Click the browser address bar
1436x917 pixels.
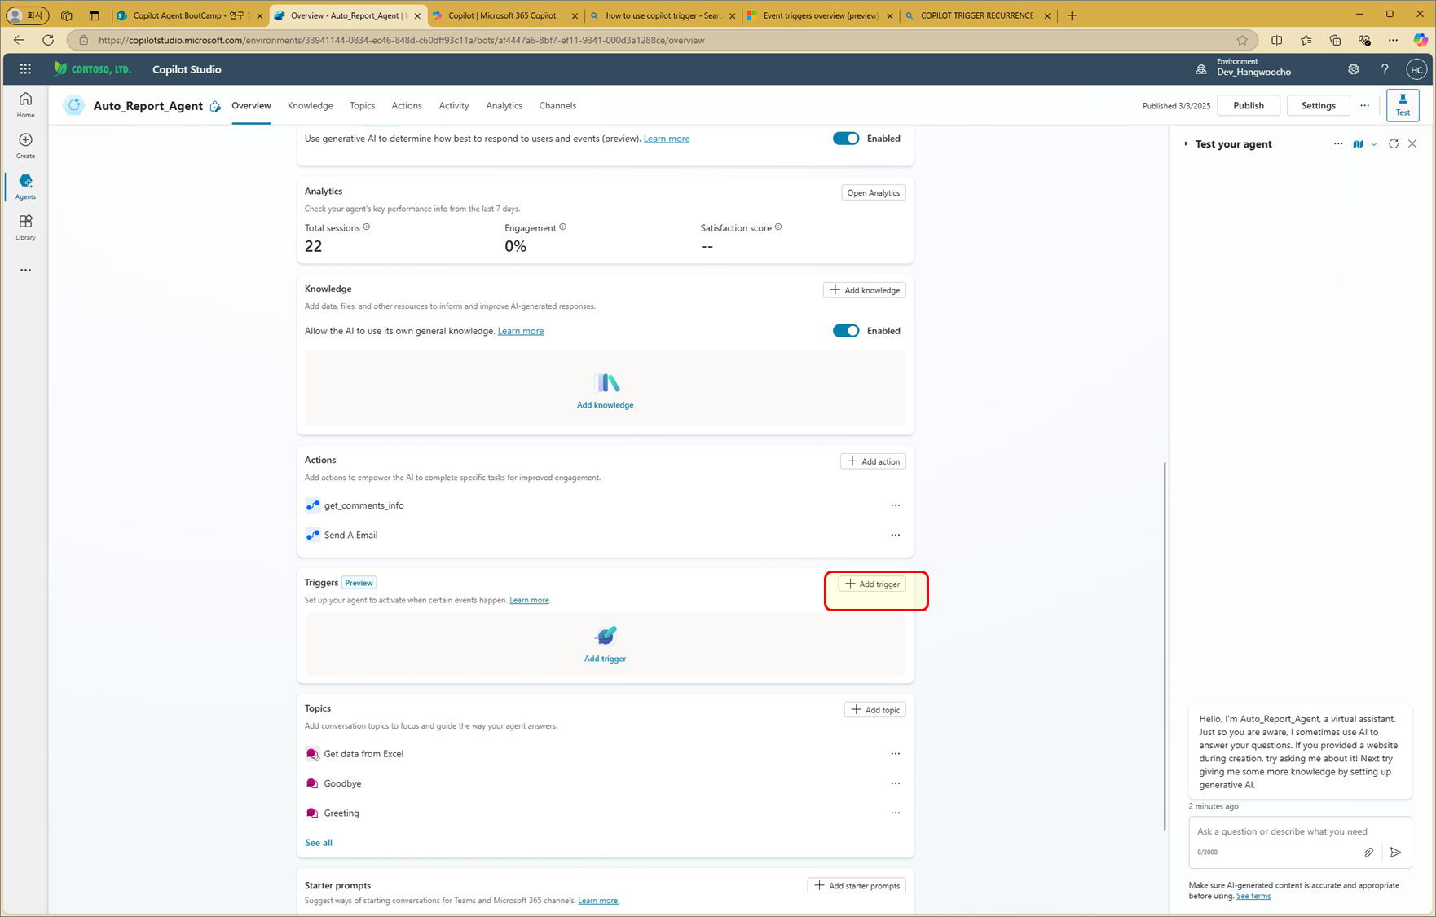[660, 40]
